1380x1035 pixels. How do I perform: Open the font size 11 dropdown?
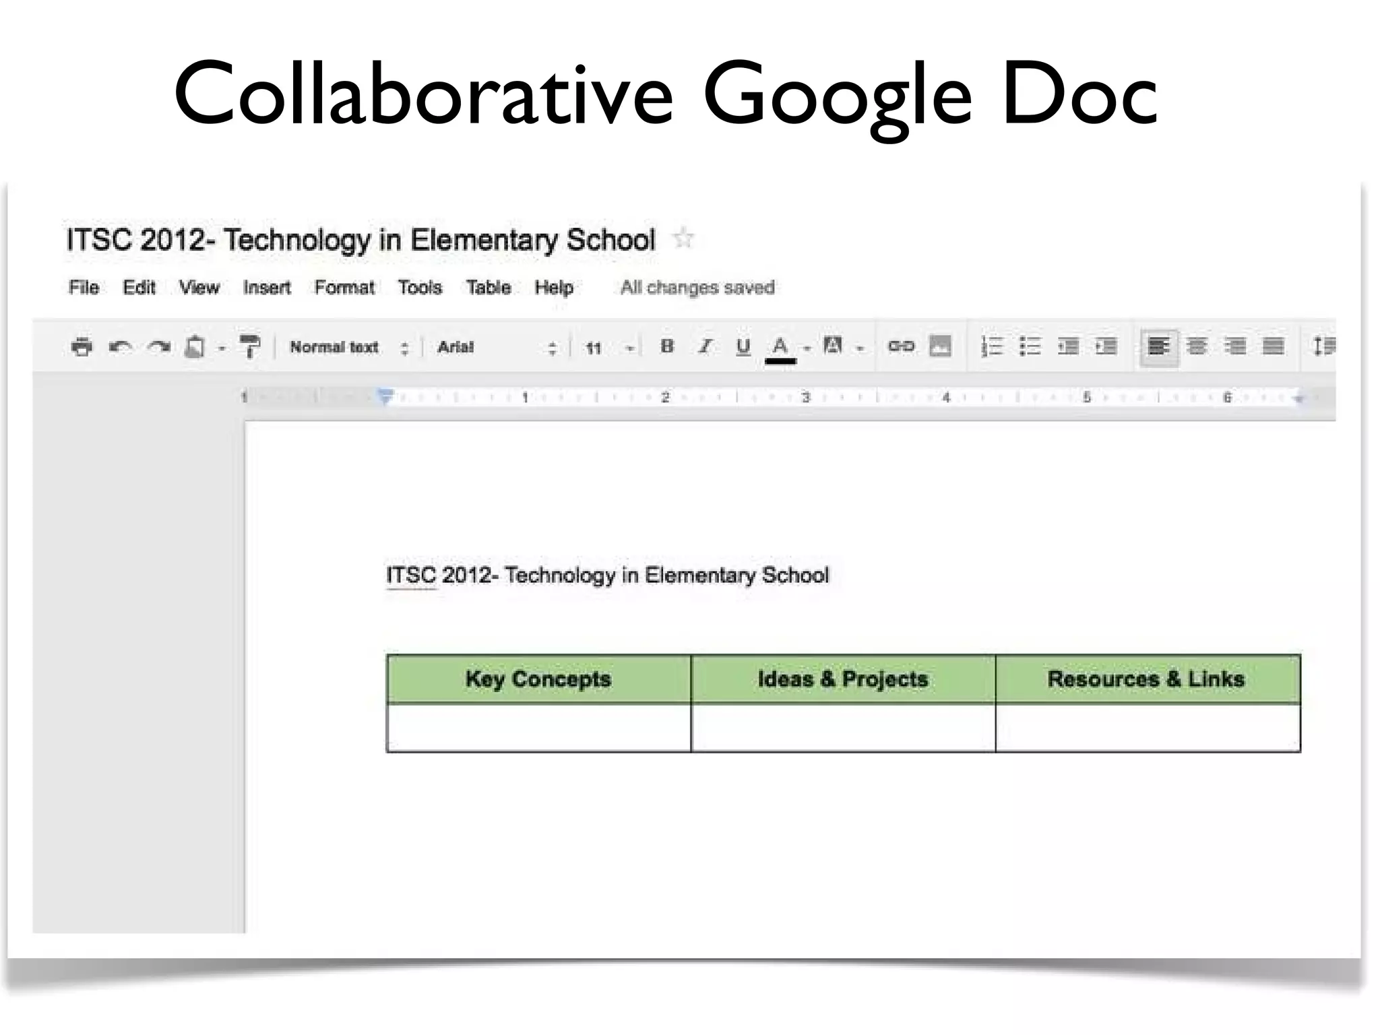(x=609, y=348)
